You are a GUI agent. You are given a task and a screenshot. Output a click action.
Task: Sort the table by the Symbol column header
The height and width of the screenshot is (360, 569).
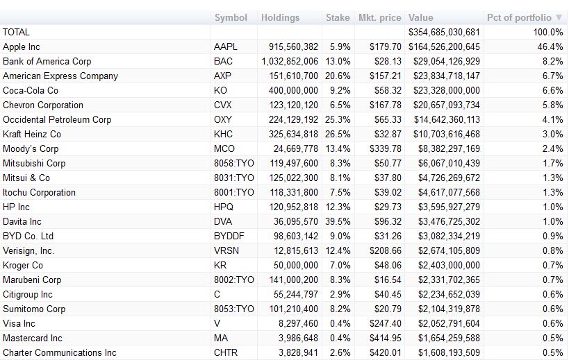coord(231,17)
